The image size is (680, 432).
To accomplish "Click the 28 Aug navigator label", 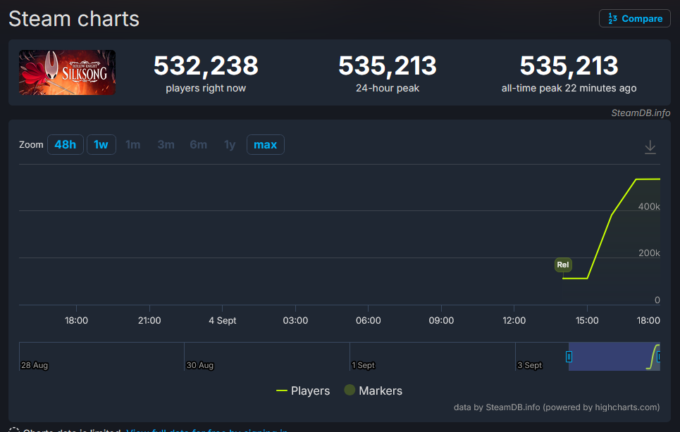I will [x=35, y=365].
